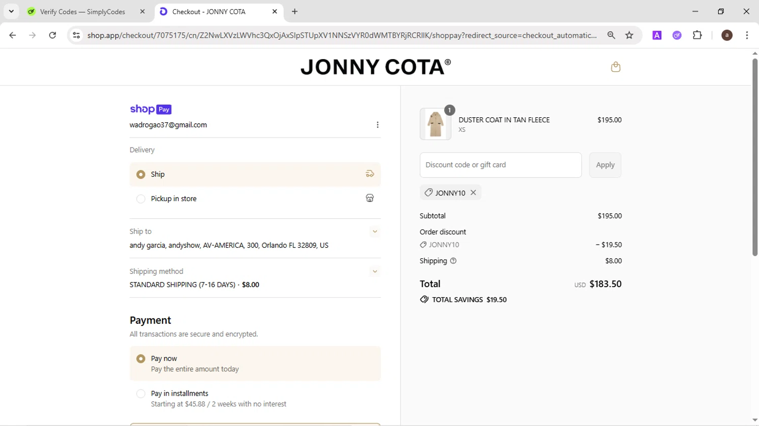Click the Shop Pay logo
Image resolution: width=759 pixels, height=426 pixels.
pyautogui.click(x=151, y=109)
